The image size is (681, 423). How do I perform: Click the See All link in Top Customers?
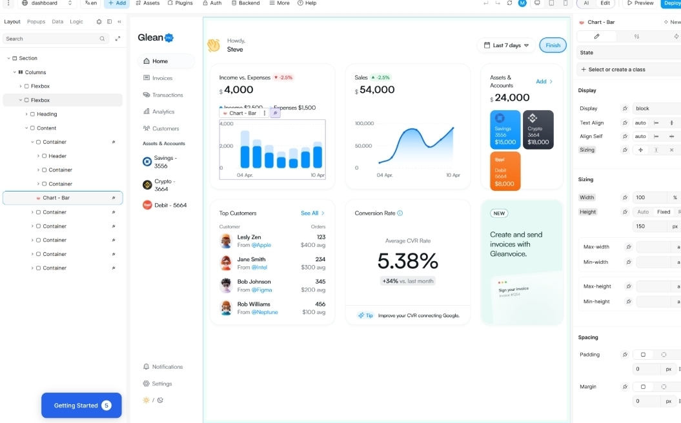312,213
